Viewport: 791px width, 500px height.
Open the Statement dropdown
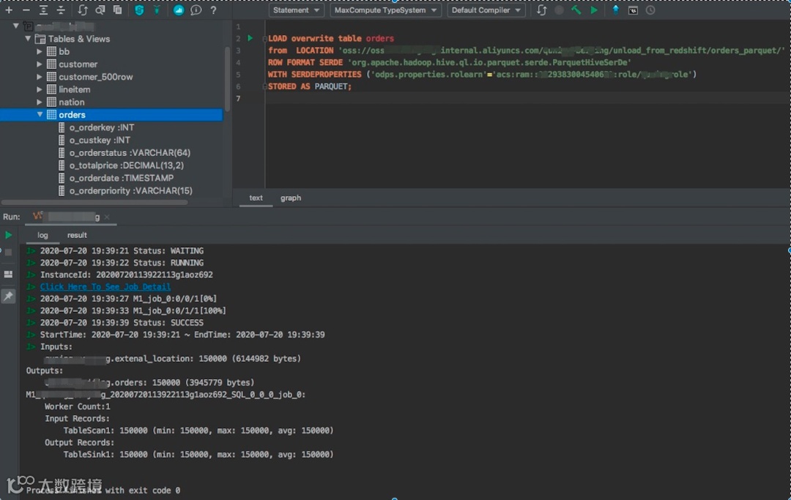pos(297,10)
